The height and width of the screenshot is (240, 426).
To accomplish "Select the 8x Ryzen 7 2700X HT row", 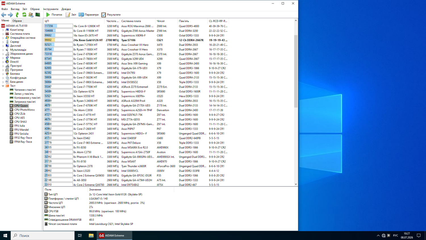I will [85, 45].
